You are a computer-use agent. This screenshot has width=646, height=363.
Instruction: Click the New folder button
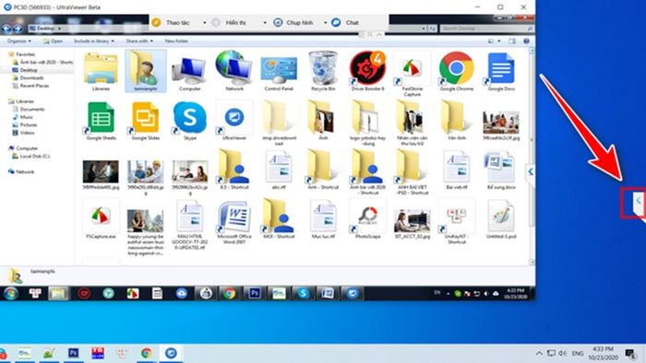pos(176,41)
